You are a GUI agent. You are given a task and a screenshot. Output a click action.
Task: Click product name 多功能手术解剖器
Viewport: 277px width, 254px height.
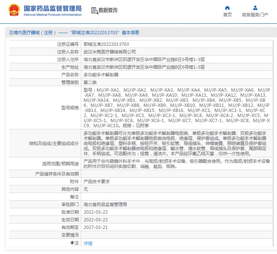[x=101, y=75]
